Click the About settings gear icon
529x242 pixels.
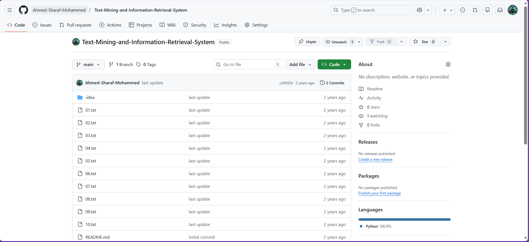click(x=448, y=64)
